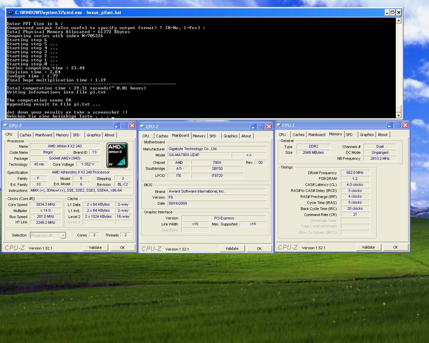Switch to Memory tab in middle CPU-Z window

pyautogui.click(x=199, y=136)
